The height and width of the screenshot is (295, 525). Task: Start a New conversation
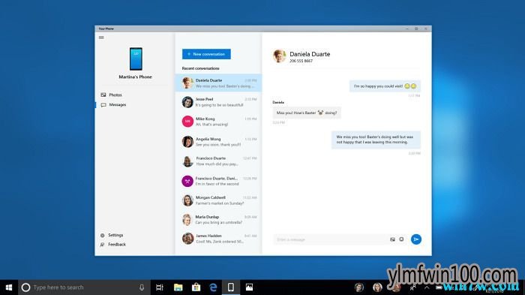(206, 54)
